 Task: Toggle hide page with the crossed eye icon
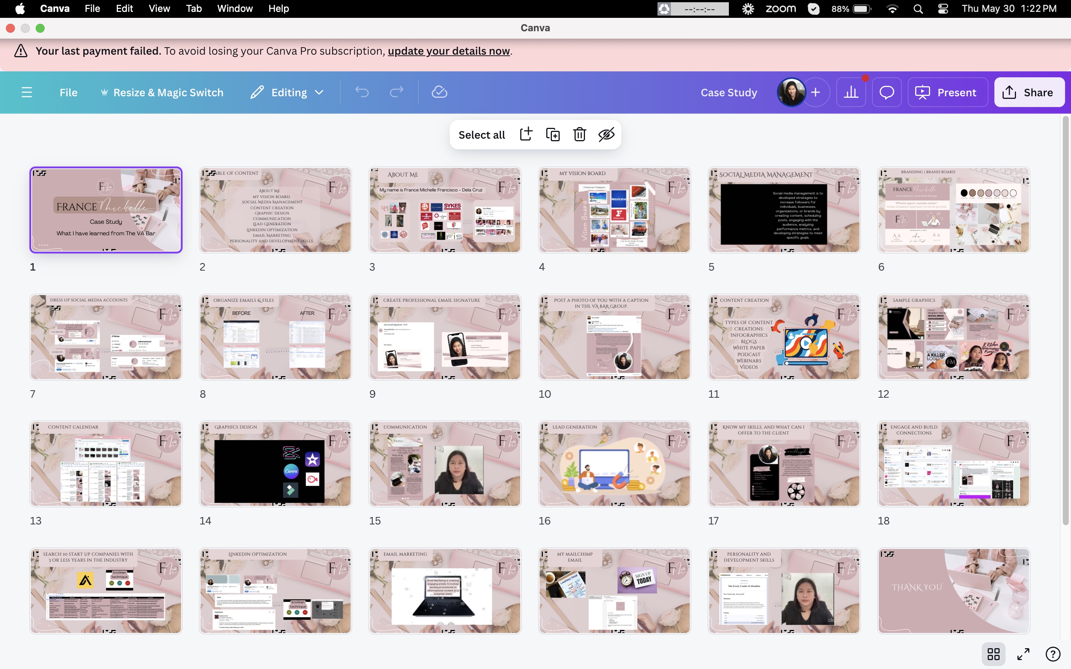pos(606,134)
